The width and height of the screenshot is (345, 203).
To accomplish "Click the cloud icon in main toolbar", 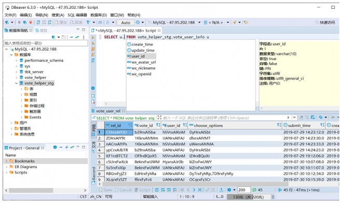I will (x=100, y=22).
